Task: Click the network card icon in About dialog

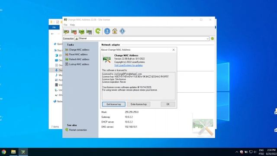Action: click(x=107, y=59)
